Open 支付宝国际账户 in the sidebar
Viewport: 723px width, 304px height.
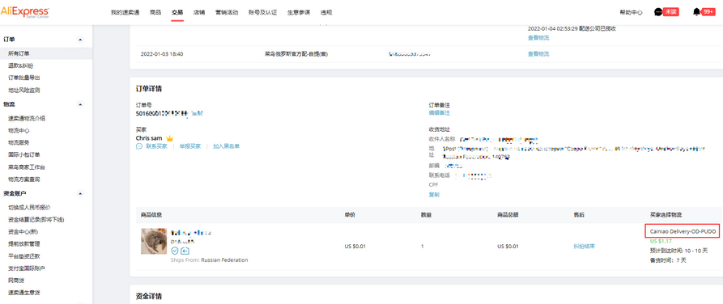(26, 268)
